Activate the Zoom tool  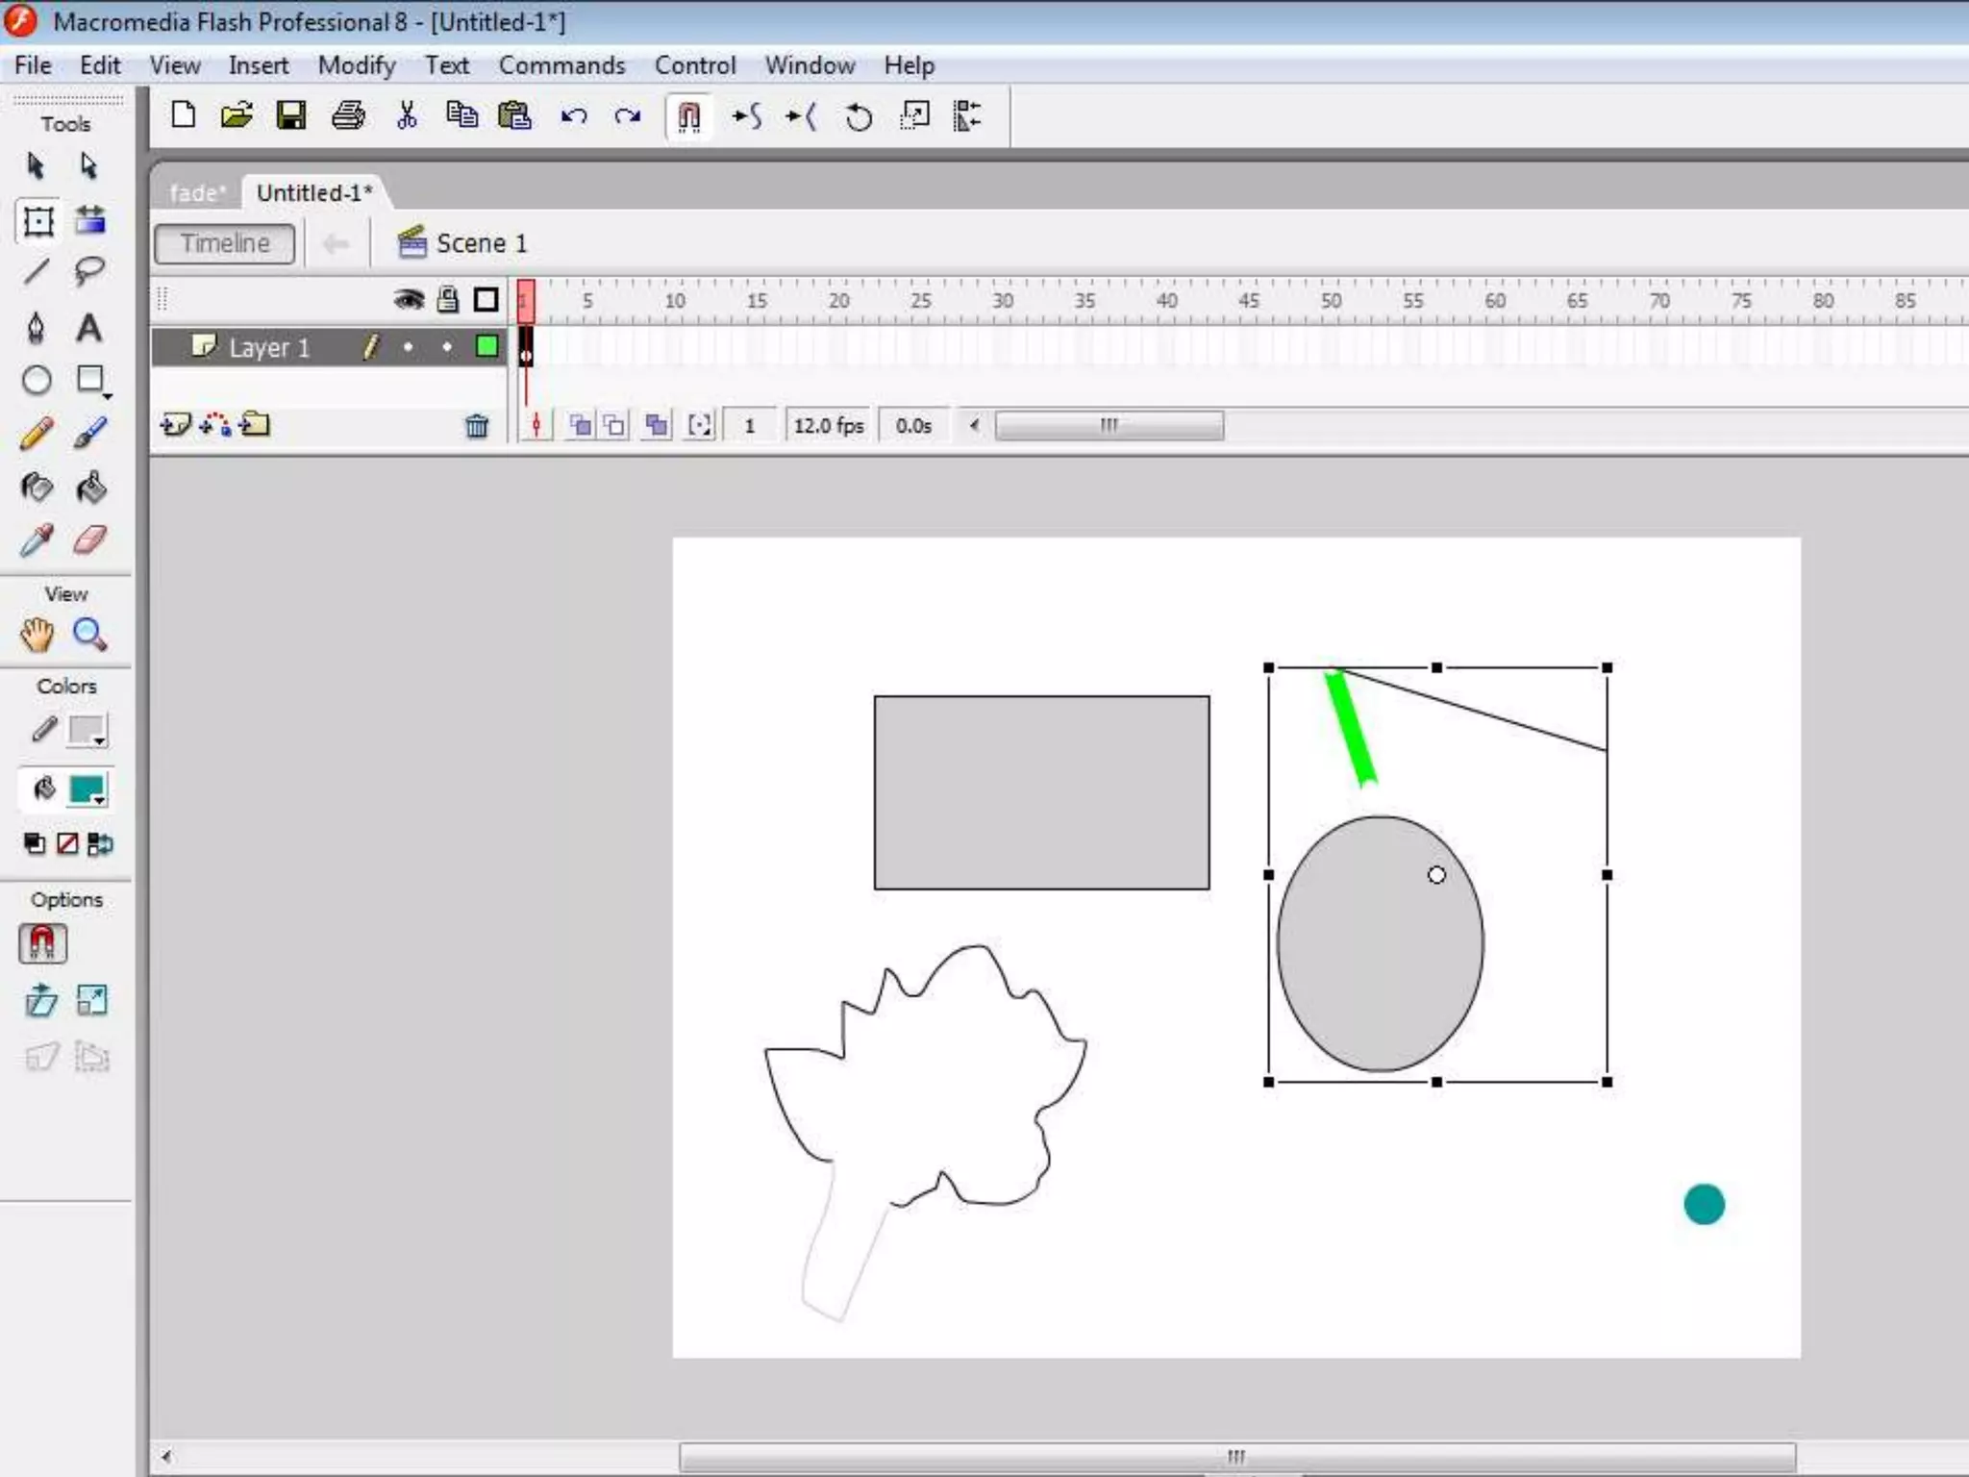point(89,635)
